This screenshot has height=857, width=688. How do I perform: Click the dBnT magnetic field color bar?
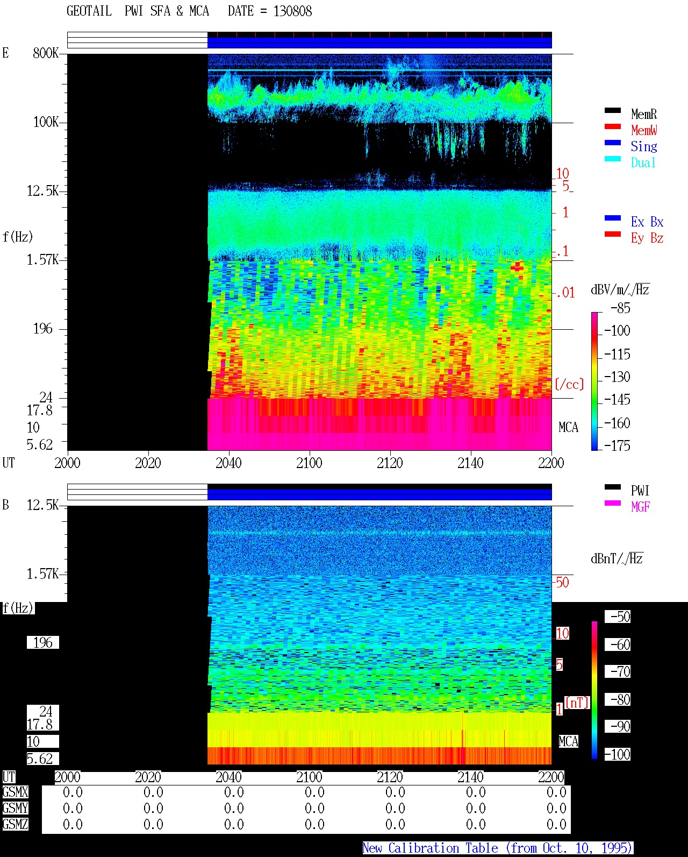pyautogui.click(x=594, y=690)
